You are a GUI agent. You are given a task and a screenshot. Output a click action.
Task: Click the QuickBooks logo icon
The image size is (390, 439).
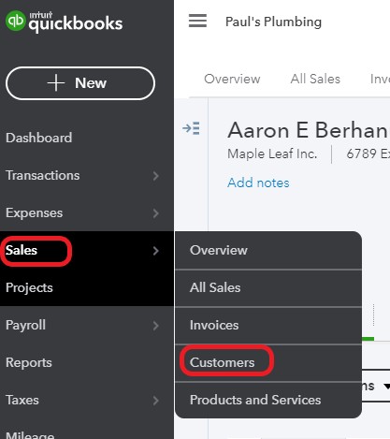click(x=15, y=21)
